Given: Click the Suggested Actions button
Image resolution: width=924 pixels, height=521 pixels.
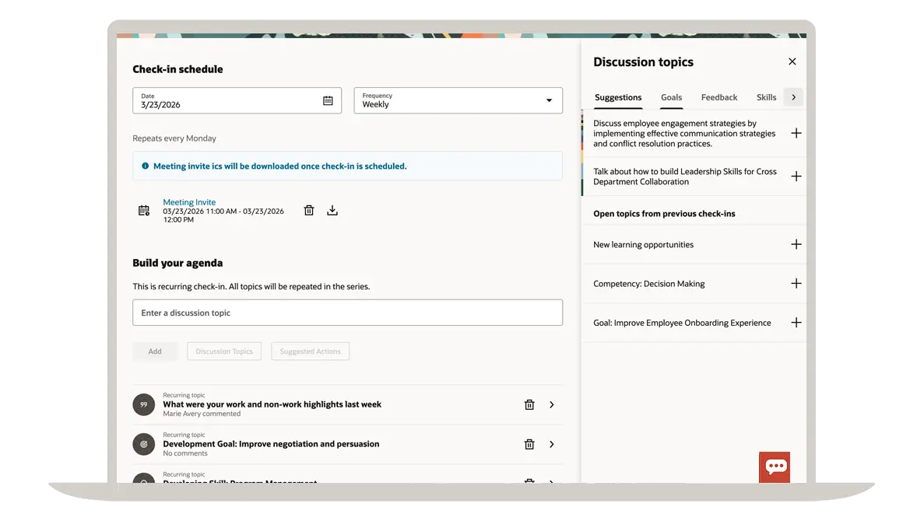Looking at the screenshot, I should [310, 351].
